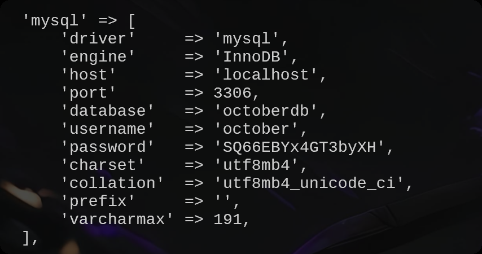Screen dimensions: 482x254
Task: Click the empty prefix value quotes
Action: 222,202
